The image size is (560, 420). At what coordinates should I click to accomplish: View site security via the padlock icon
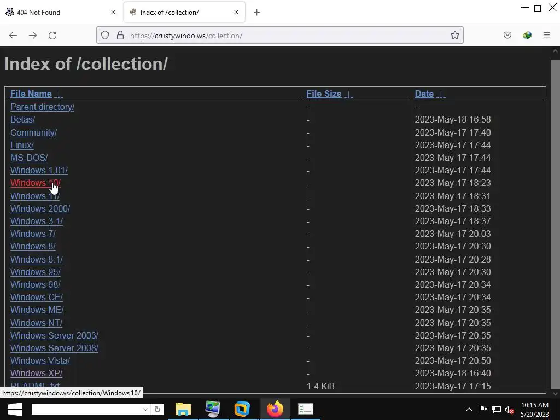120,36
